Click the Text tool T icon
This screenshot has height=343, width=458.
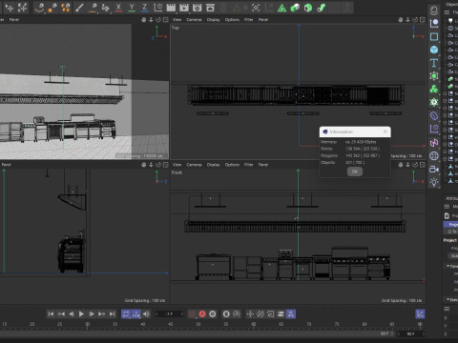point(434,63)
